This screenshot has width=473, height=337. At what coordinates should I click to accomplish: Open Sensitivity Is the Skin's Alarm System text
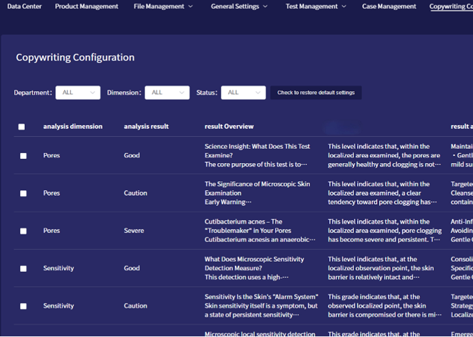click(261, 305)
